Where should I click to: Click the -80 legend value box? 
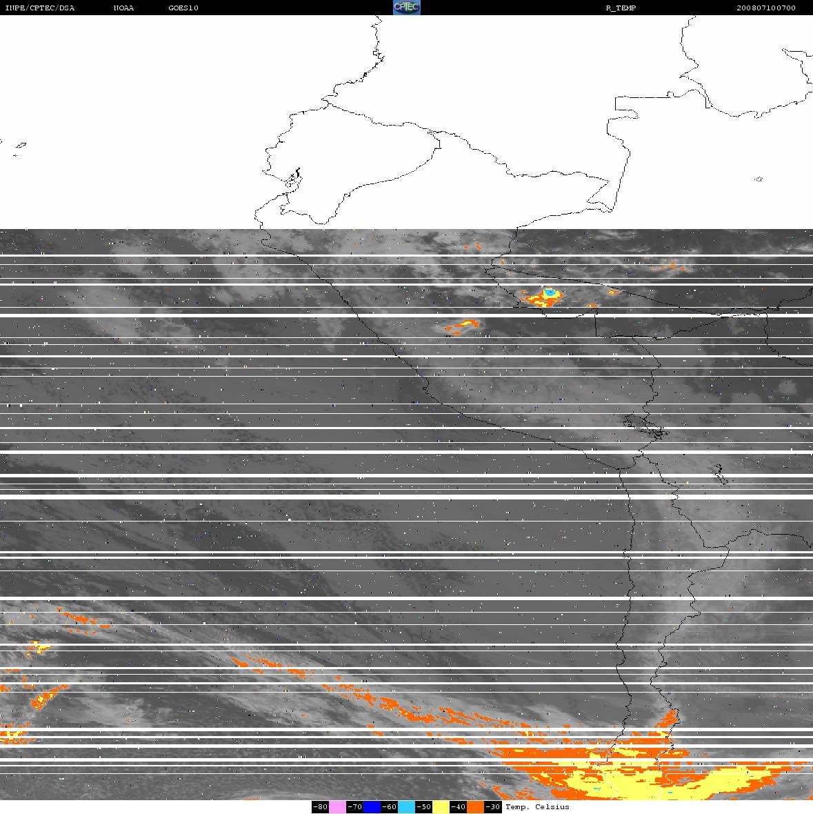coord(320,807)
